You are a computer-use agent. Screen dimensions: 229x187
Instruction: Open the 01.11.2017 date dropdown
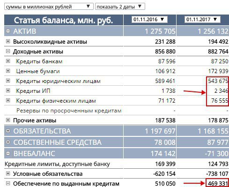click(x=202, y=20)
